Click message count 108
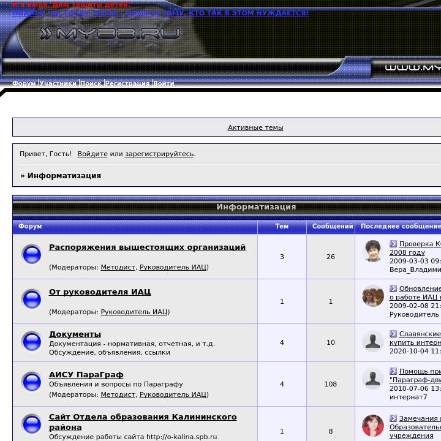441x441 pixels. [x=331, y=384]
